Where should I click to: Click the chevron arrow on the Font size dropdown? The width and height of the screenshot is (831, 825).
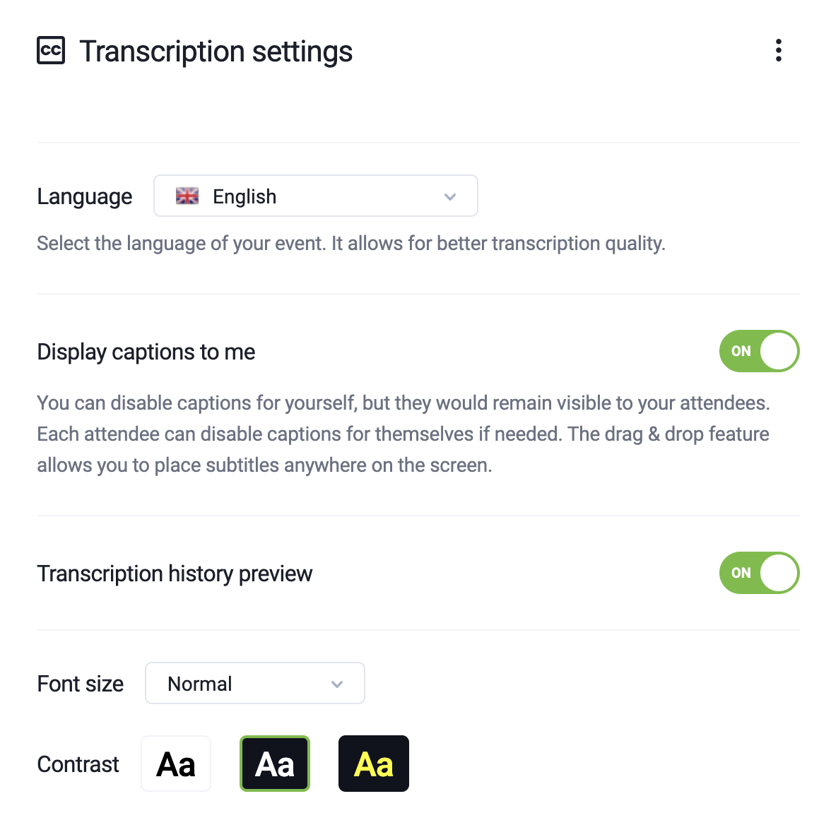pyautogui.click(x=337, y=683)
